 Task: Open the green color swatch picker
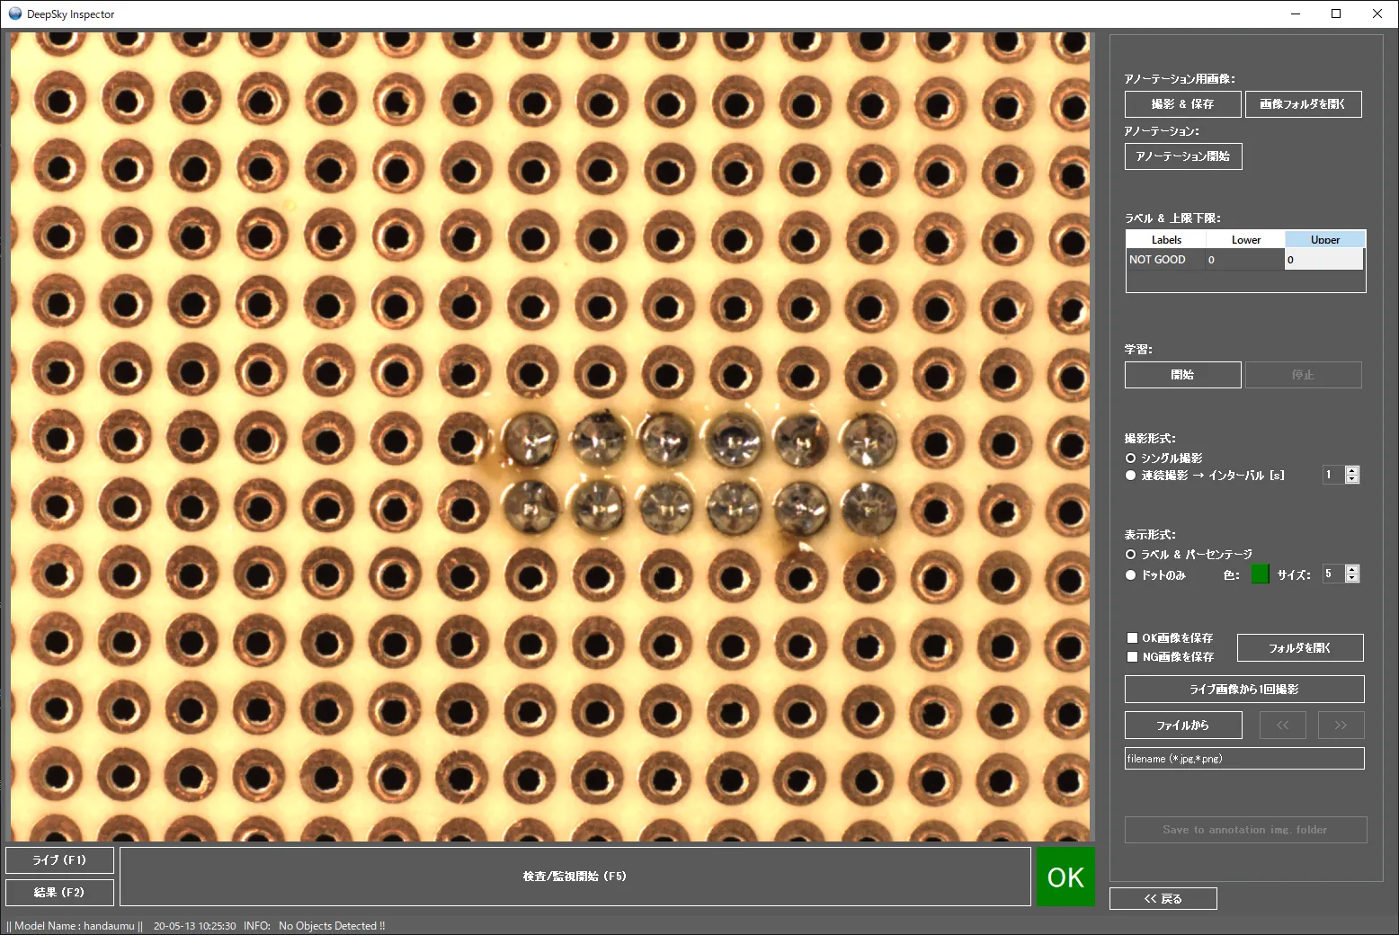coord(1260,574)
